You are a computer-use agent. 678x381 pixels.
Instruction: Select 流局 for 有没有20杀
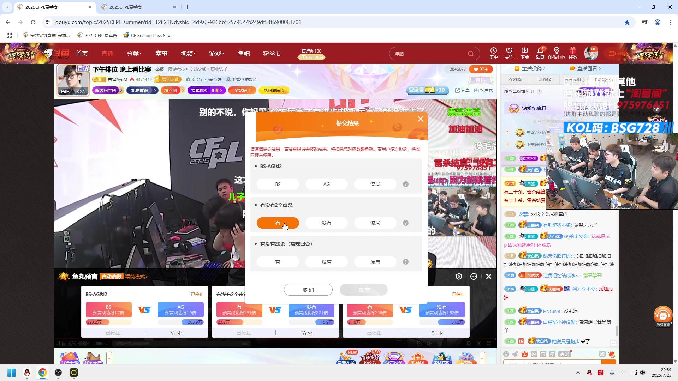coord(375,262)
